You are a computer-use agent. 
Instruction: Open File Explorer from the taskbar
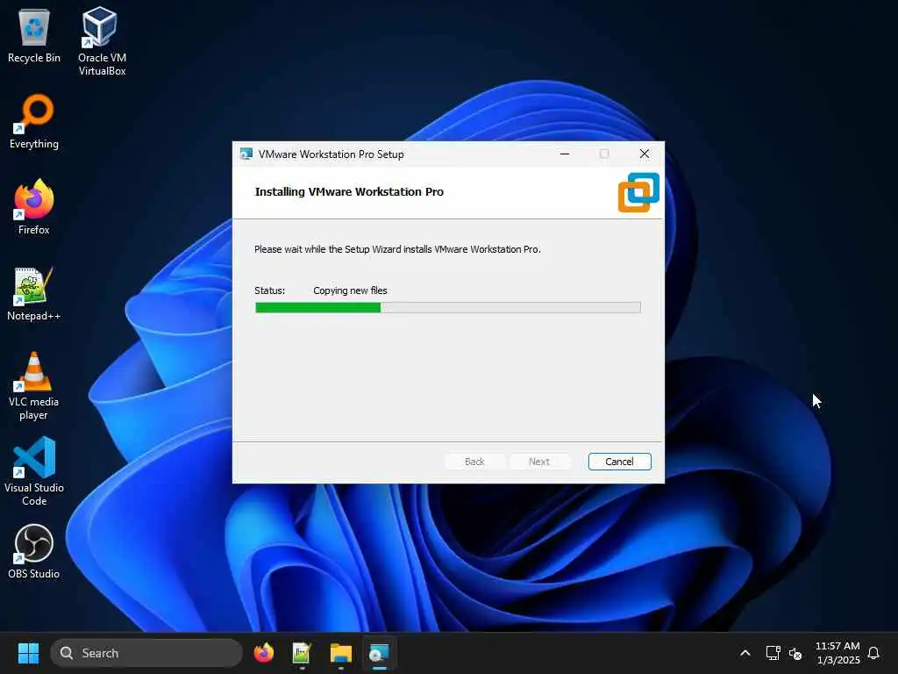[341, 653]
